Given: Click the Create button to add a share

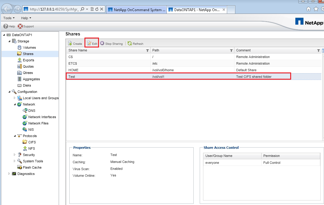Looking at the screenshot, I should point(75,43).
